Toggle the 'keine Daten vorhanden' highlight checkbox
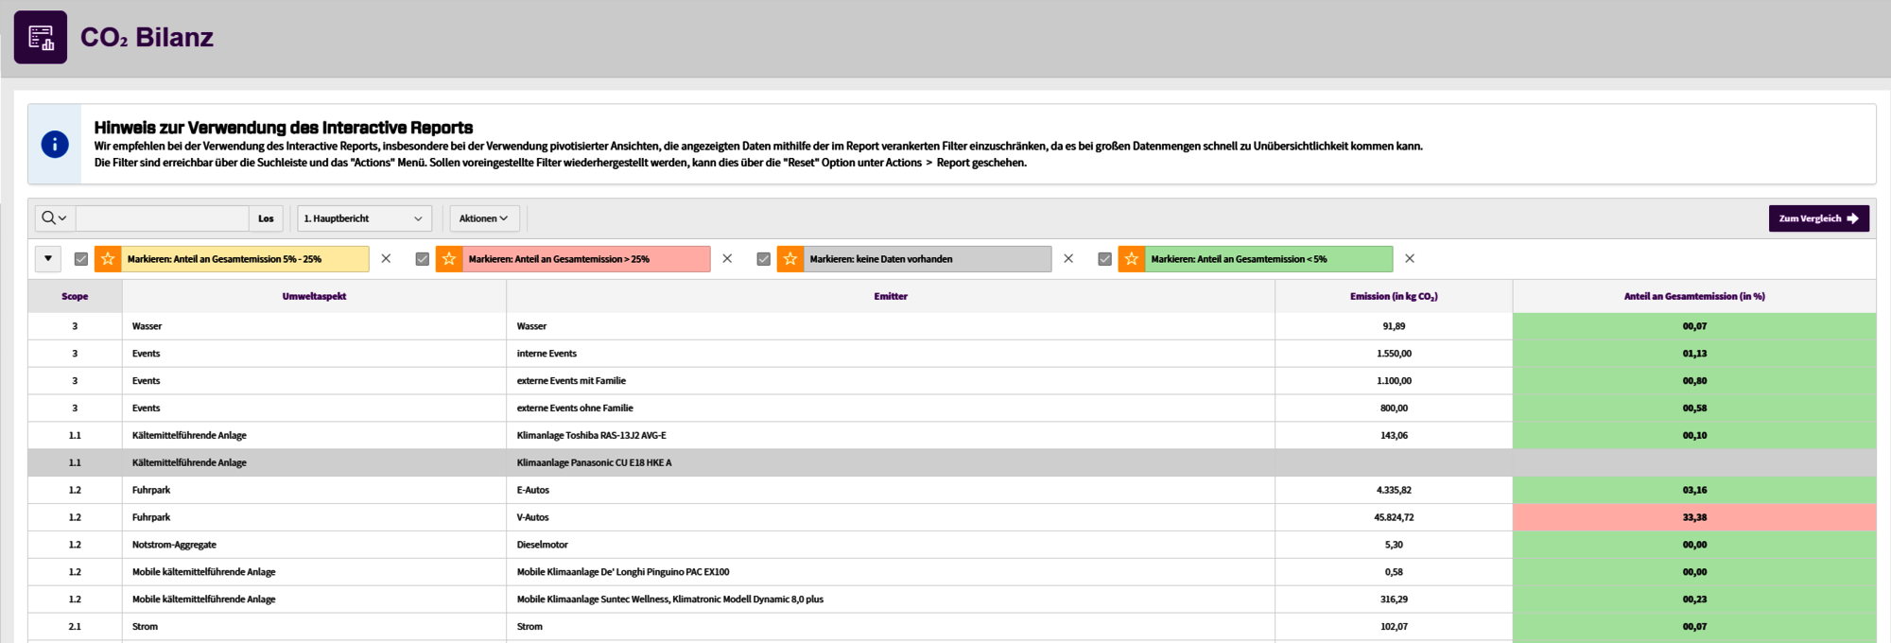This screenshot has height=643, width=1891. (764, 259)
